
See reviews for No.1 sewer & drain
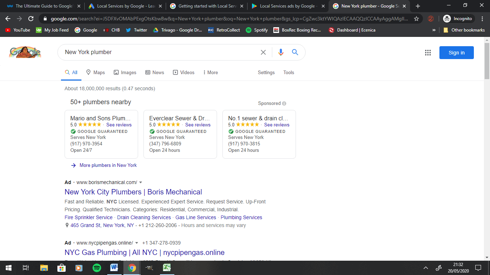tap(277, 125)
